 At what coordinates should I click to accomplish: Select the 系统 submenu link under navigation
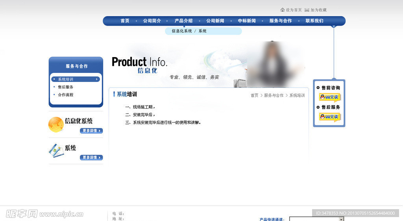pos(202,31)
